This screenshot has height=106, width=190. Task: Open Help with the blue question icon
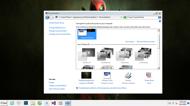[x=160, y=21]
